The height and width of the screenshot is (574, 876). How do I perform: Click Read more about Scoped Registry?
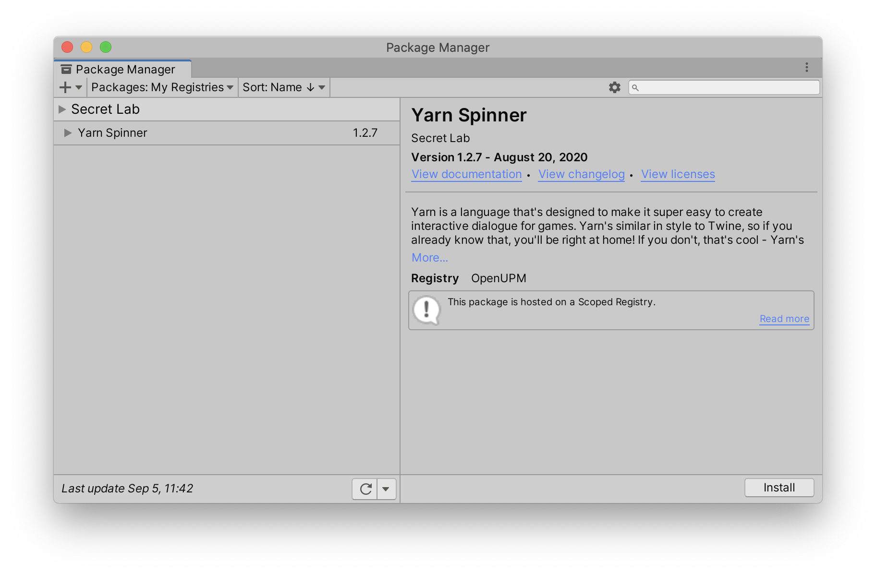(784, 319)
